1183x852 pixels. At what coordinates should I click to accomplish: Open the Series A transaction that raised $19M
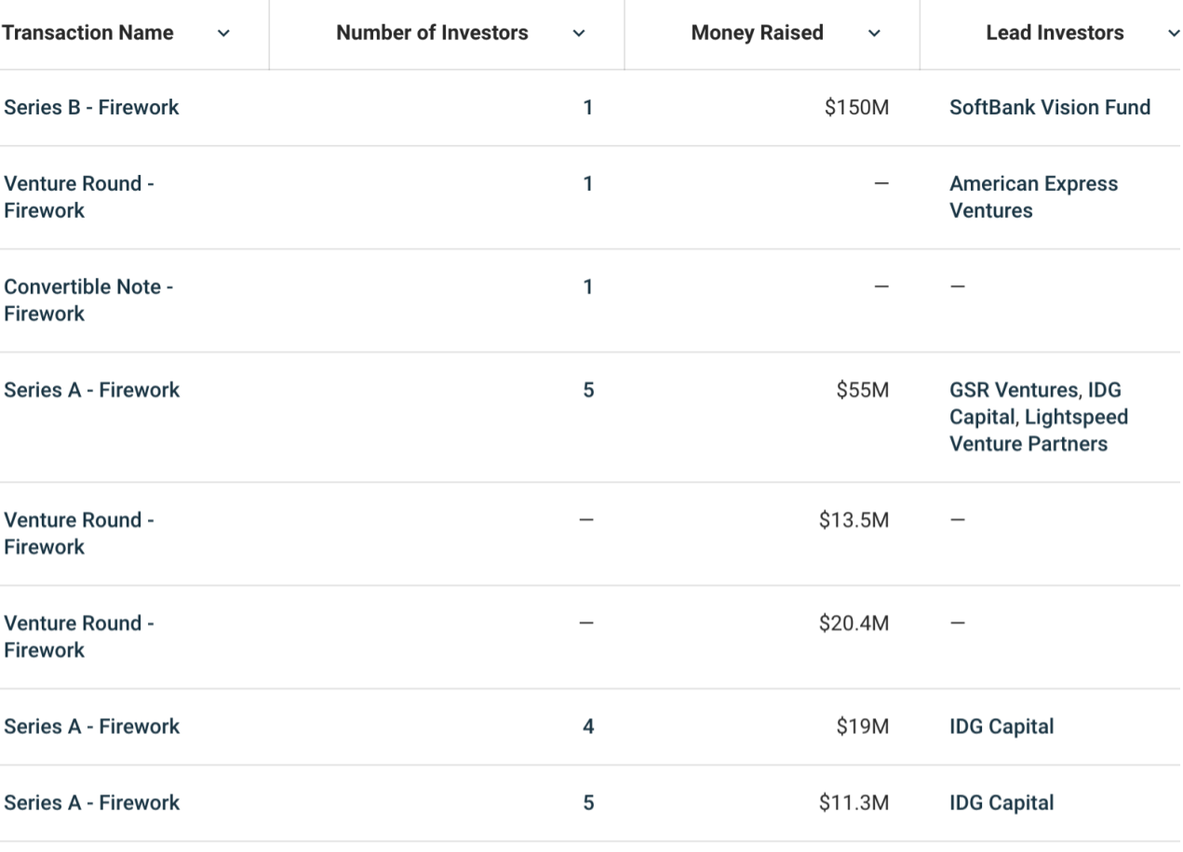[x=91, y=726]
